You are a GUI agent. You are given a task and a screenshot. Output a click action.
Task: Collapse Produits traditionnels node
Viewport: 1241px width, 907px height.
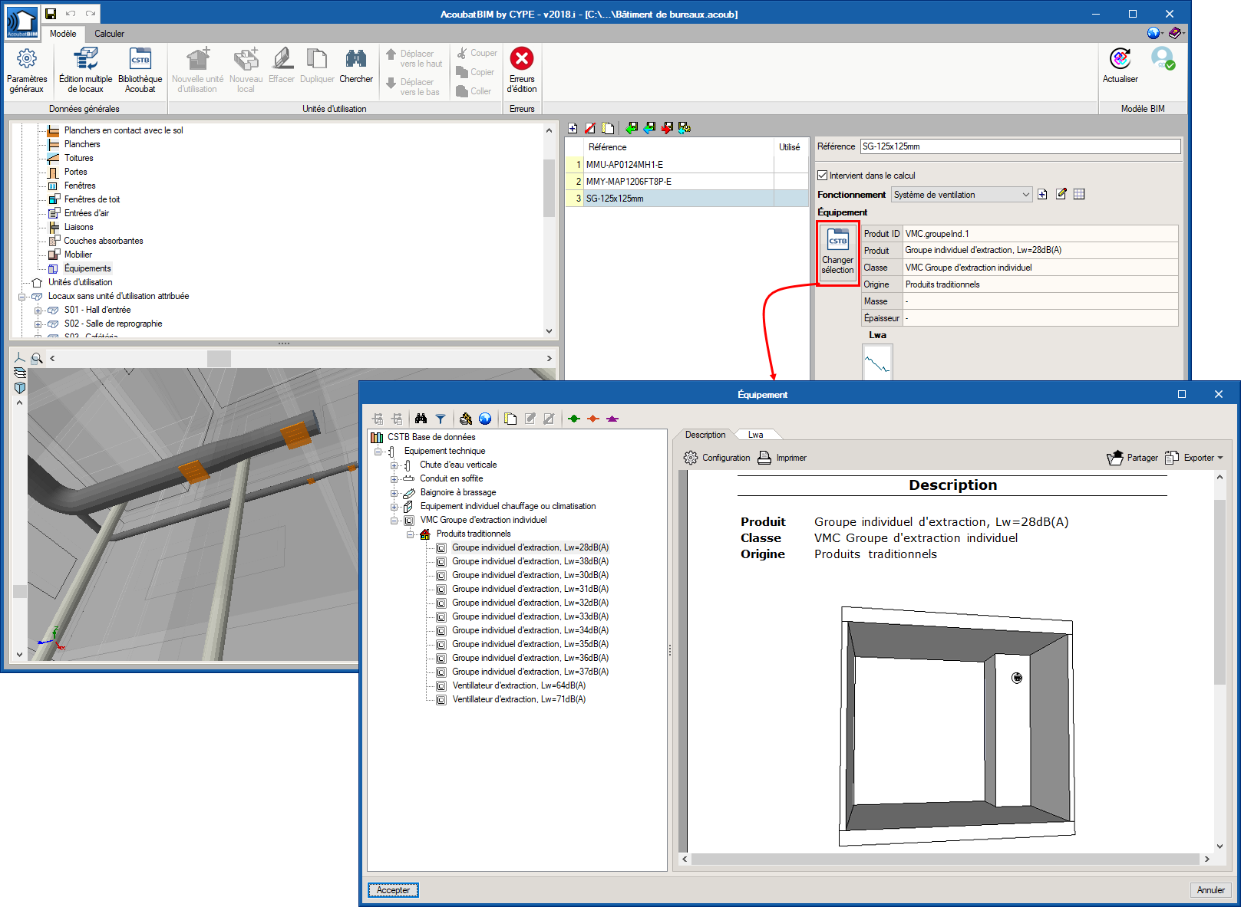click(x=410, y=534)
